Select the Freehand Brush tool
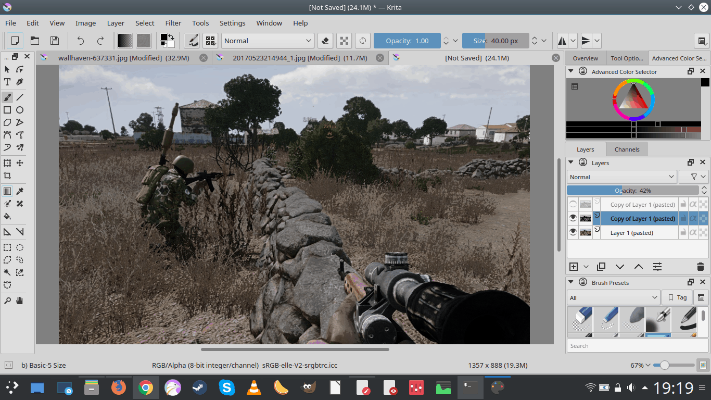Viewport: 711px width, 400px height. pyautogui.click(x=7, y=97)
